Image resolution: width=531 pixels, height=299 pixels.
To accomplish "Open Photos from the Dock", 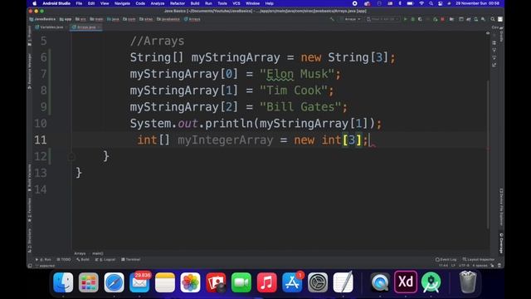I will tap(190, 282).
